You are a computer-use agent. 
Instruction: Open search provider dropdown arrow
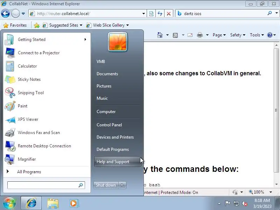click(276, 13)
